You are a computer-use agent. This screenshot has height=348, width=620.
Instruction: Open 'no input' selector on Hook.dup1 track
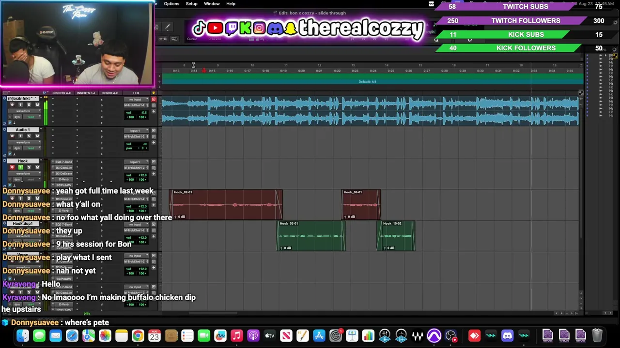point(136,224)
